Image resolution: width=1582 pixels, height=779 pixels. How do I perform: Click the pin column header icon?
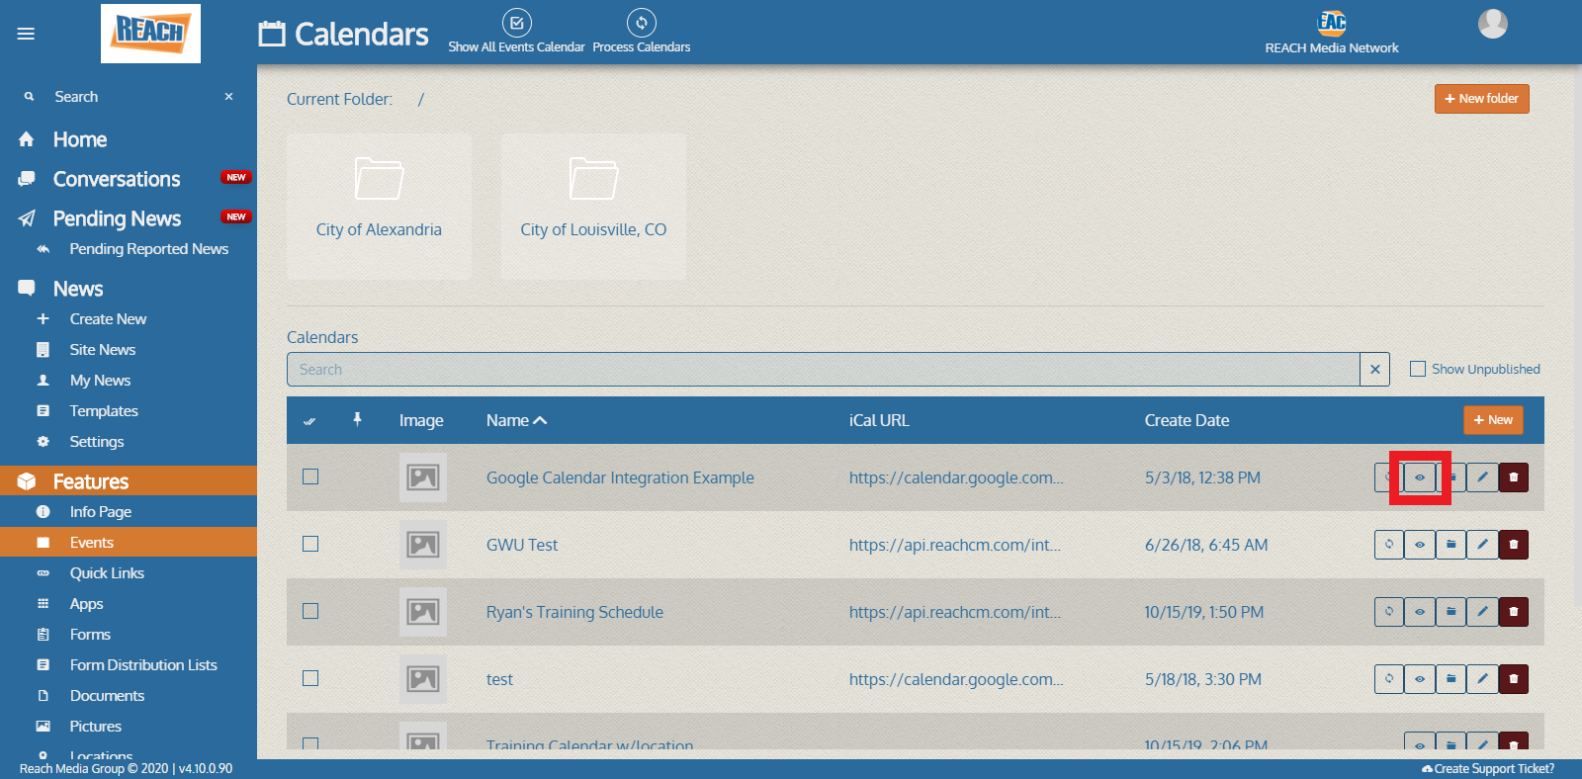coord(357,420)
